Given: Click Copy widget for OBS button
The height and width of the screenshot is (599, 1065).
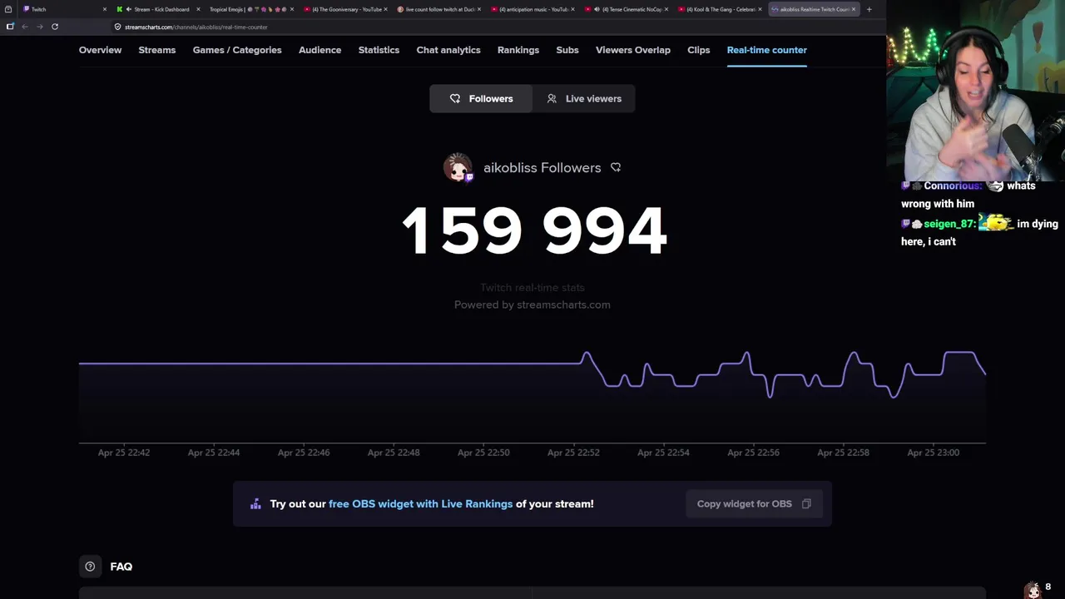Looking at the screenshot, I should pos(754,503).
